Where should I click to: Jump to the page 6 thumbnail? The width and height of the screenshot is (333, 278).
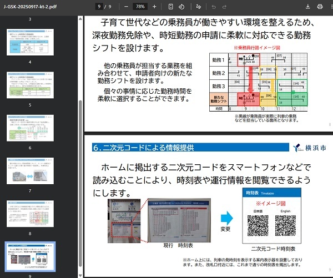point(30,128)
